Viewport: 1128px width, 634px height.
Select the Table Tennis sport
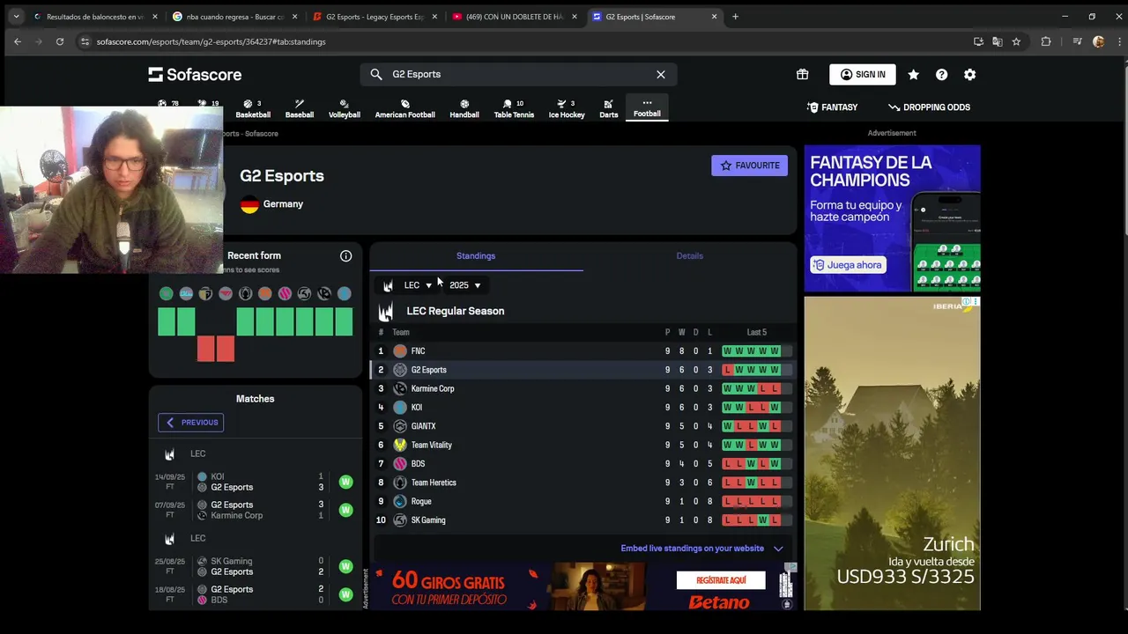point(514,108)
